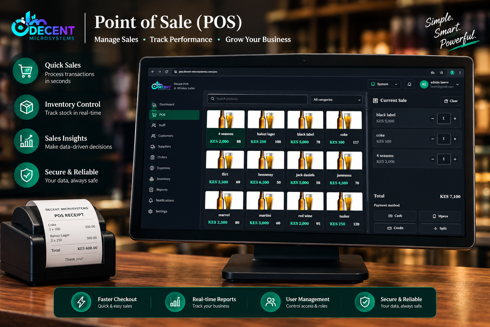
Task: Increase 4 seasons quantity in sale
Action: [455, 159]
